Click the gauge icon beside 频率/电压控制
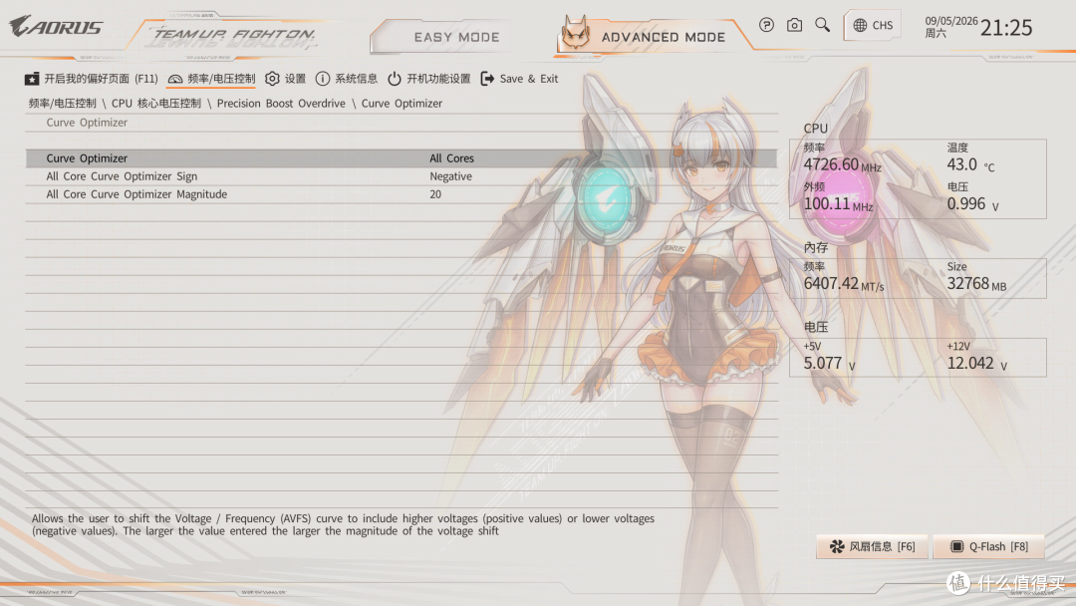This screenshot has height=606, width=1076. point(175,80)
